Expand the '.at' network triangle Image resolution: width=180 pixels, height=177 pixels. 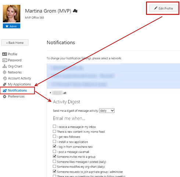point(50,93)
